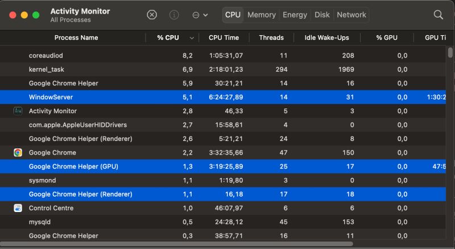Click the Google Chrome app icon
The height and width of the screenshot is (249, 455).
coord(18,152)
